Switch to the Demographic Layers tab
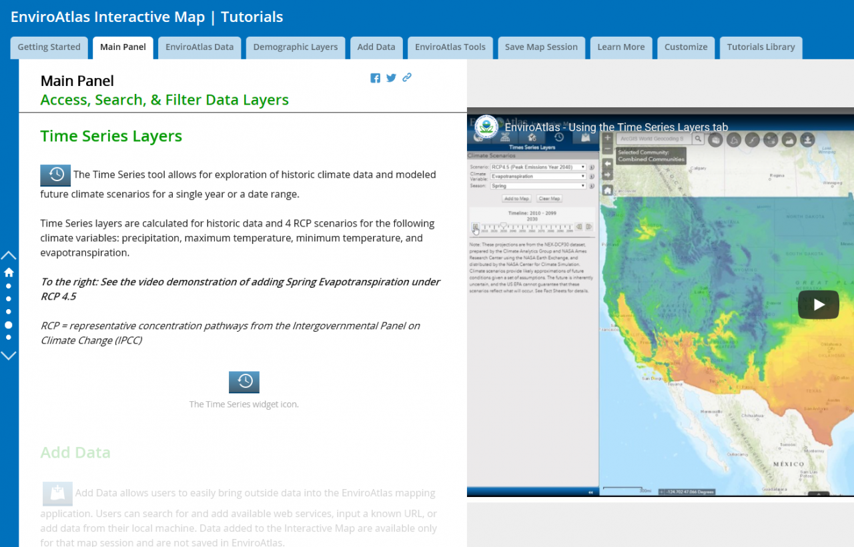 tap(296, 47)
